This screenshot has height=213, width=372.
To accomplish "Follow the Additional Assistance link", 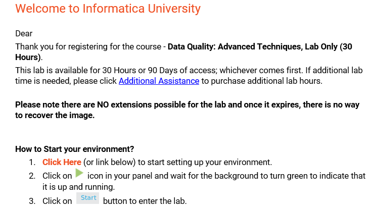I will [159, 81].
